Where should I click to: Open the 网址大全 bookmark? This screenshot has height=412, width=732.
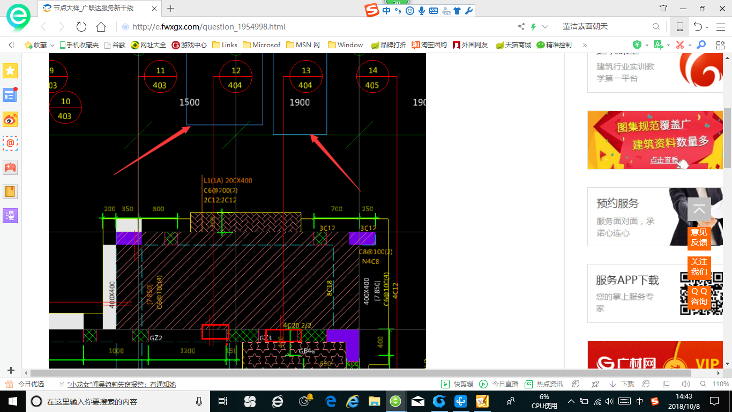pos(148,45)
